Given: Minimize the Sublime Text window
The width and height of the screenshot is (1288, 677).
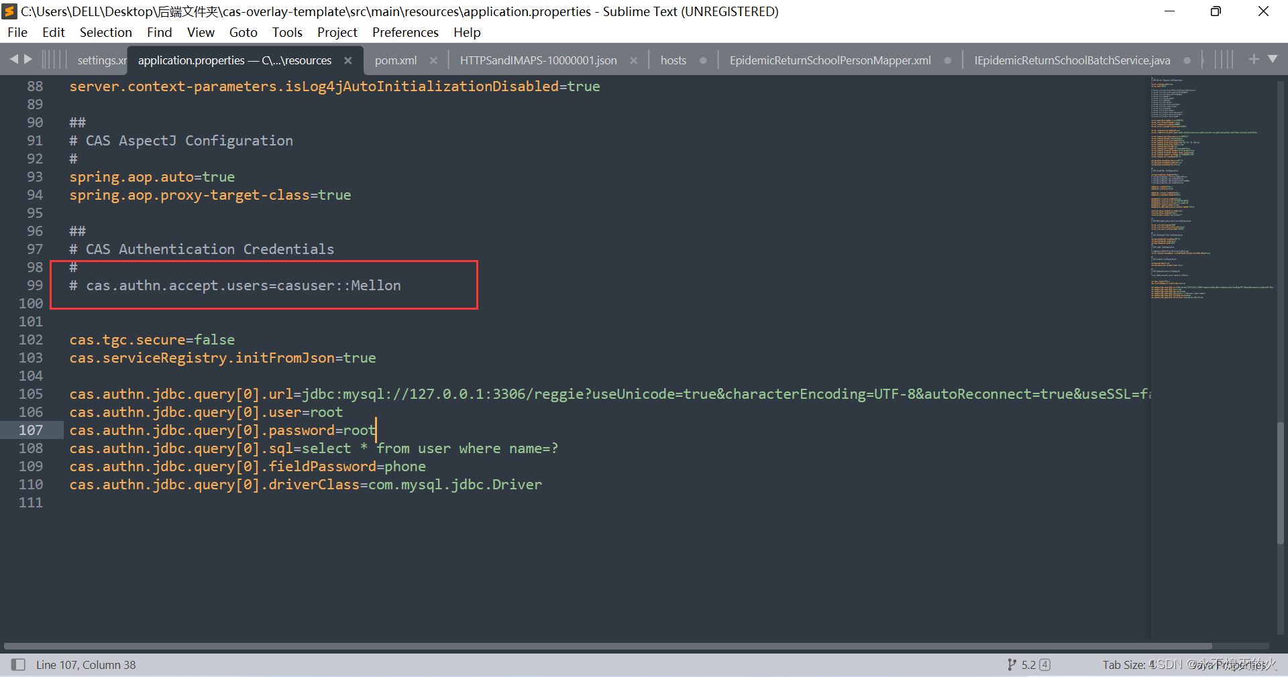Looking at the screenshot, I should (1169, 11).
